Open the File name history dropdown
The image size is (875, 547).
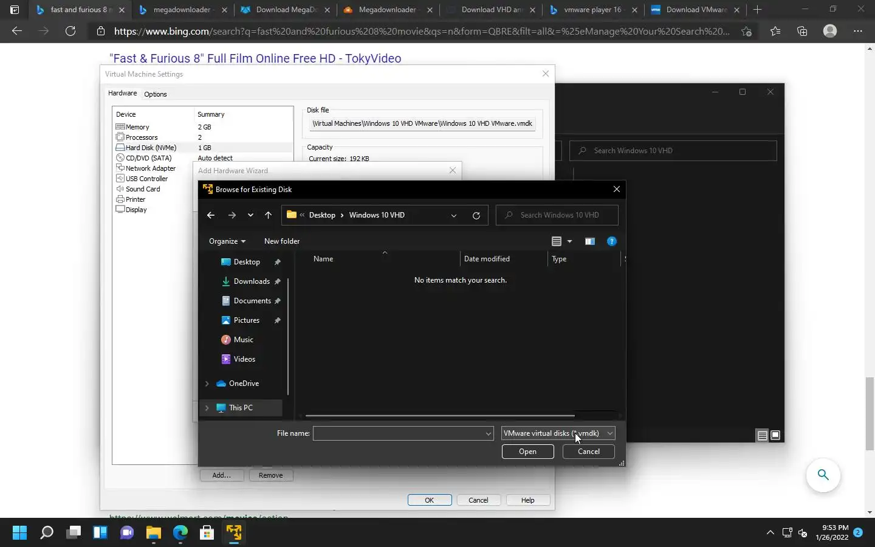click(x=488, y=433)
